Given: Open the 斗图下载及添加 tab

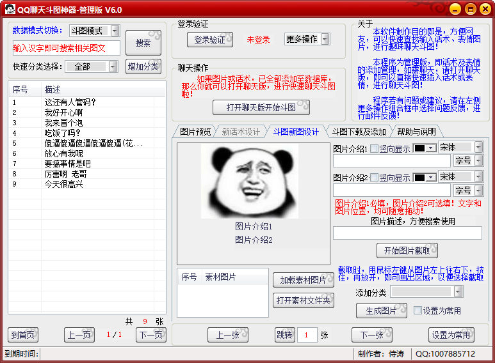Looking at the screenshot, I should point(359,132).
